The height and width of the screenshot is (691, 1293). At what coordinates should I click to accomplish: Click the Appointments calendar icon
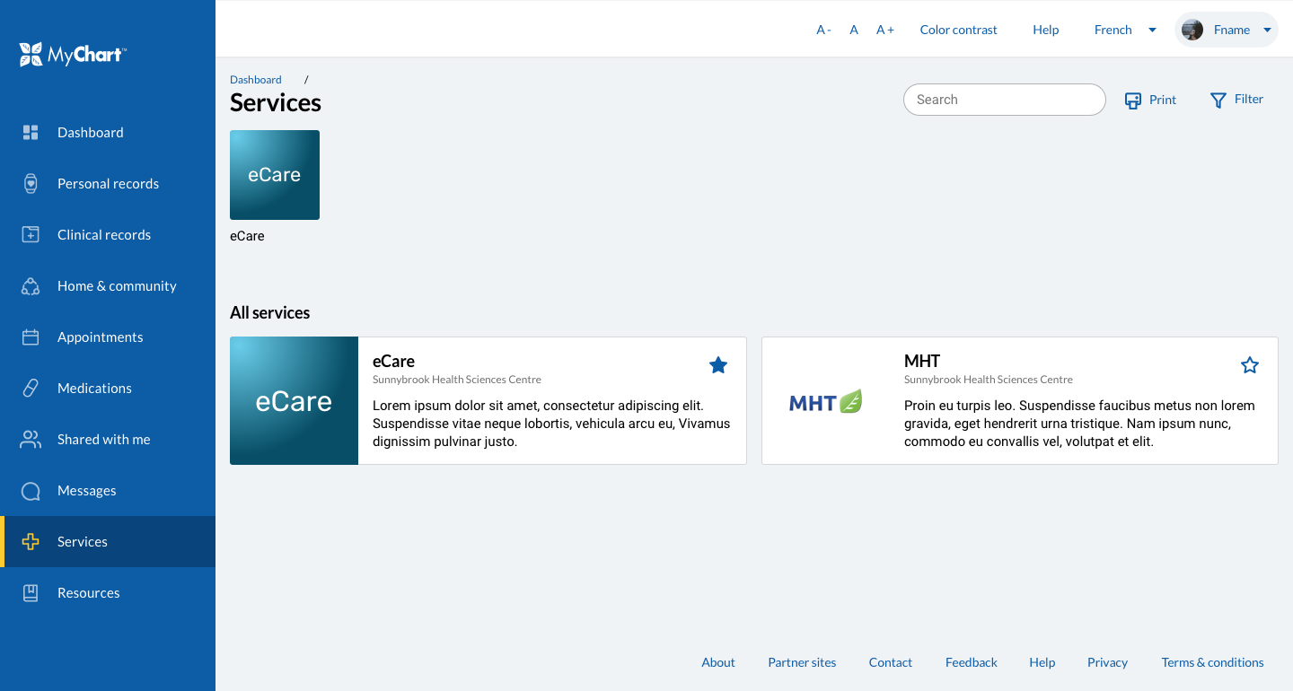[x=31, y=337]
